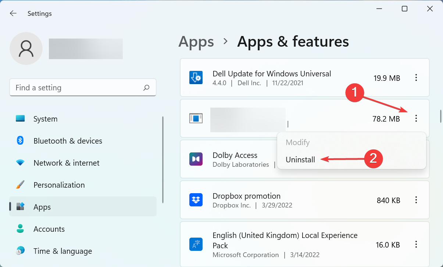Click the Dolby Access app icon

(196, 159)
